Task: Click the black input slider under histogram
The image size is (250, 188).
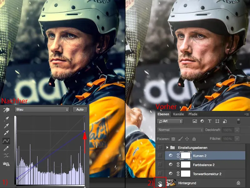Action: pos(16,186)
